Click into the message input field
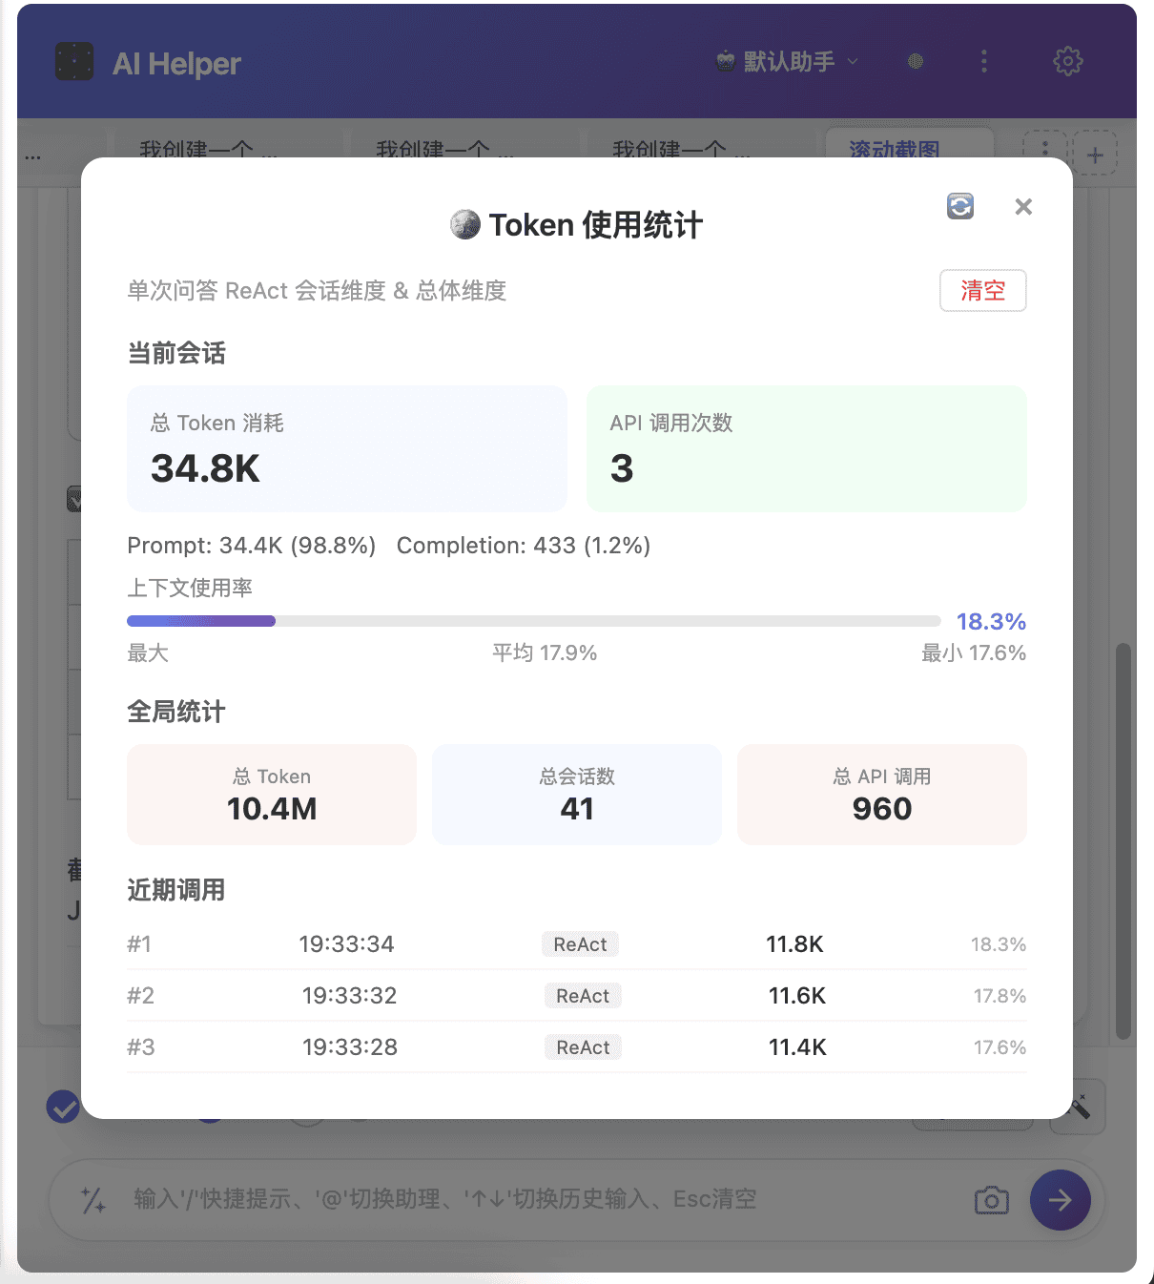The height and width of the screenshot is (1284, 1154). click(542, 1199)
